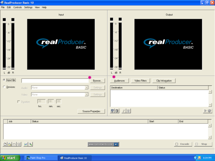This screenshot has height=161, width=215.
Task: Open the statistics graph icon
Action: (x=26, y=144)
